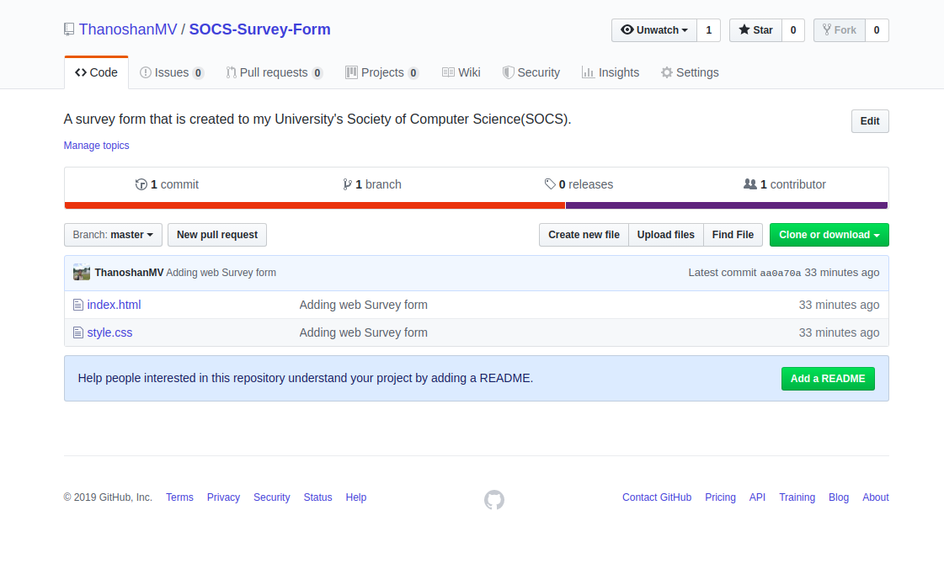Viewport: 944px width, 569px height.
Task: Open commit hash aa0a70a
Action: click(x=780, y=273)
